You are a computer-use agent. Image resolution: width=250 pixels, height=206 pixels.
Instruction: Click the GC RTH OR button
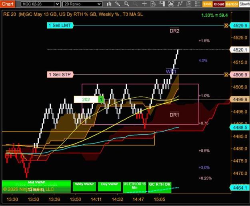pyautogui.click(x=160, y=187)
